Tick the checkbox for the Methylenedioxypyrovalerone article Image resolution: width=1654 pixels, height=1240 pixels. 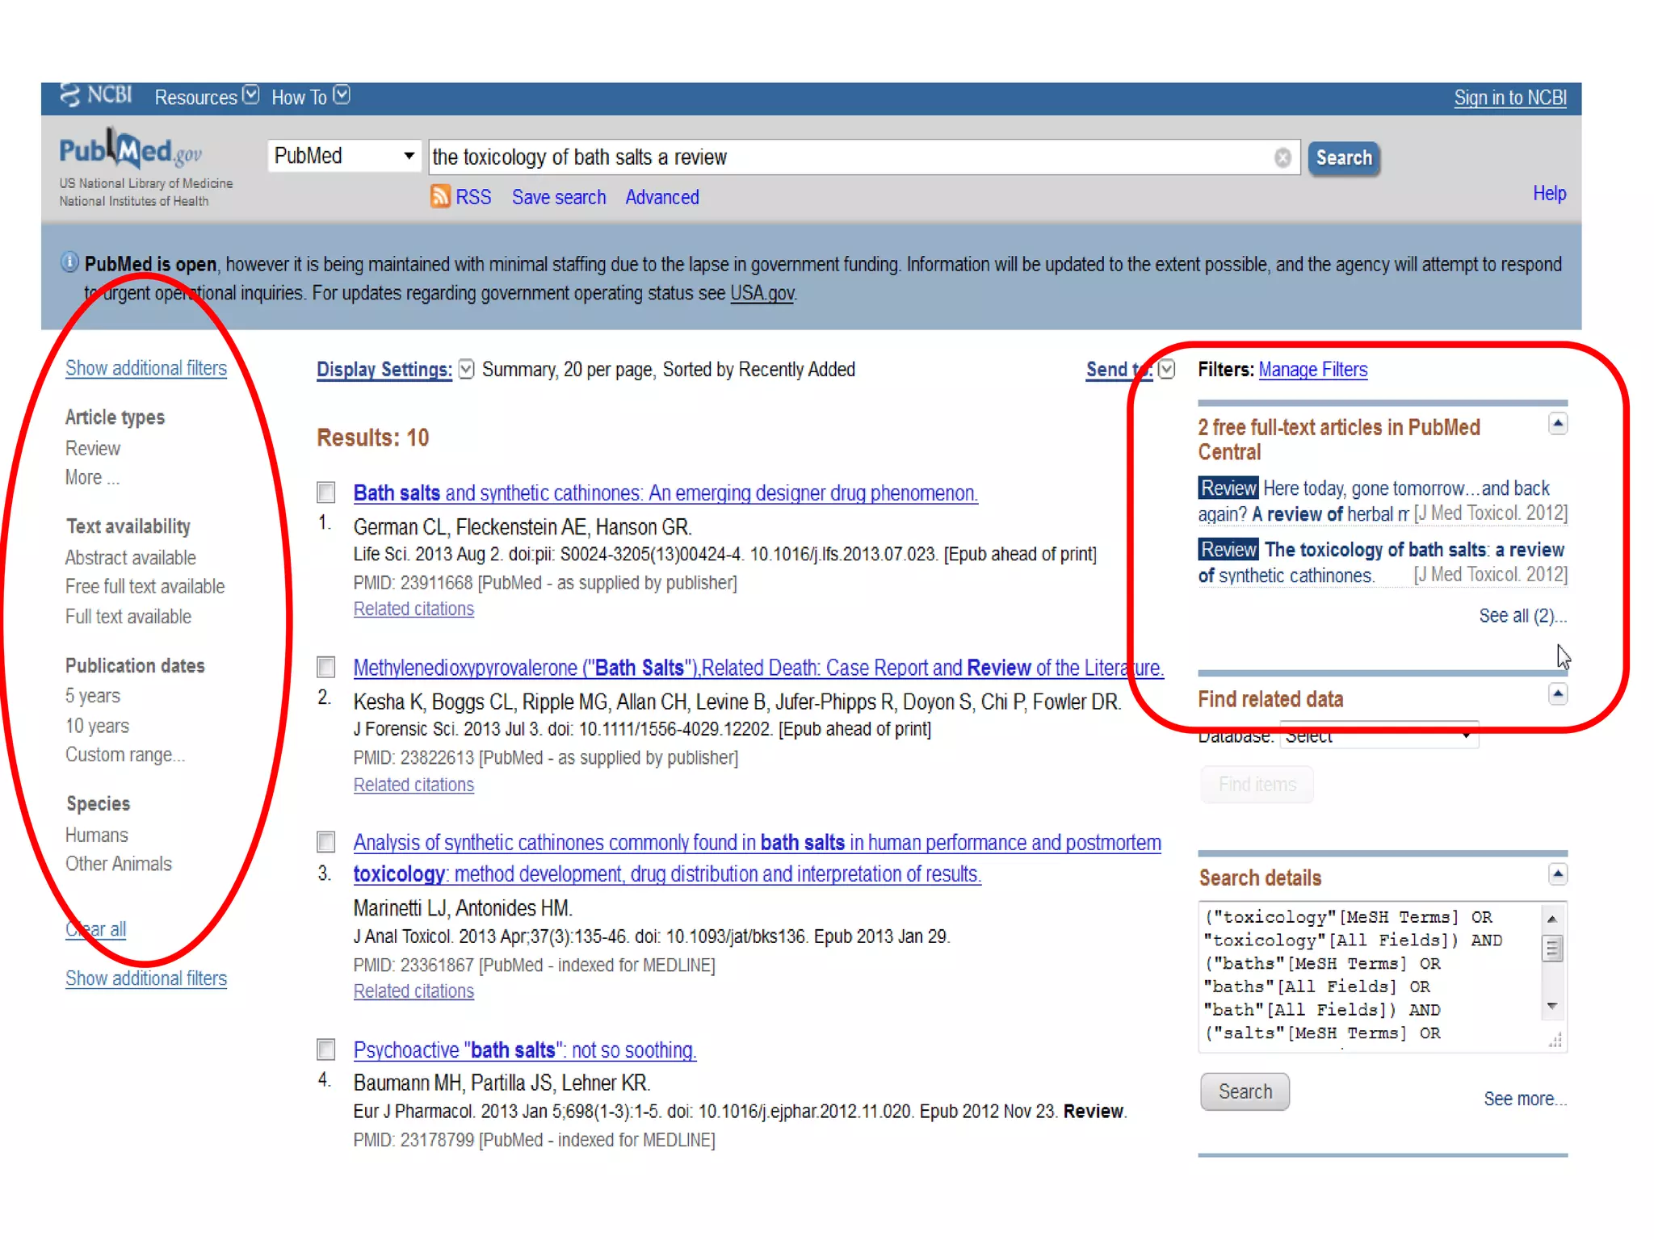[x=326, y=667]
